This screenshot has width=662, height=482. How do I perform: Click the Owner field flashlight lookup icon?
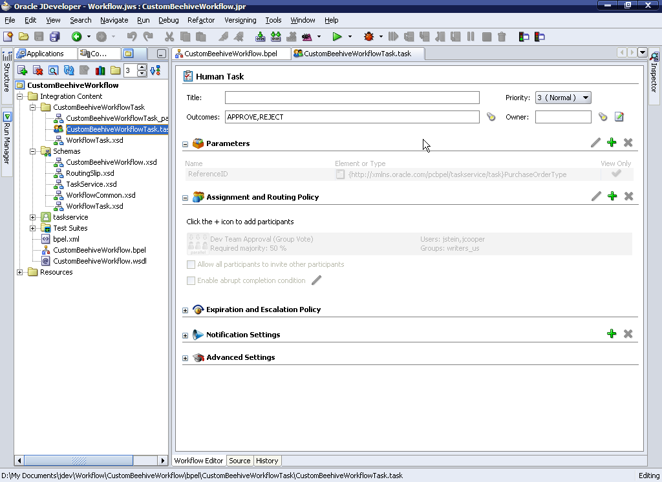click(x=603, y=117)
